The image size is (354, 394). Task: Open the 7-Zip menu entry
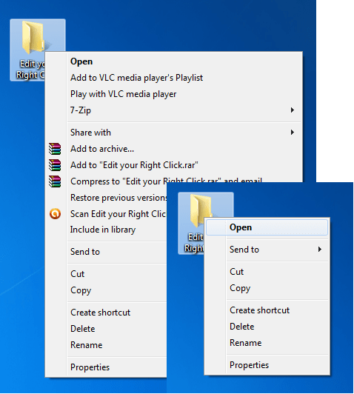click(x=81, y=110)
